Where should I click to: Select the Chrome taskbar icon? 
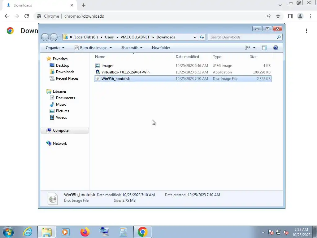point(142,232)
